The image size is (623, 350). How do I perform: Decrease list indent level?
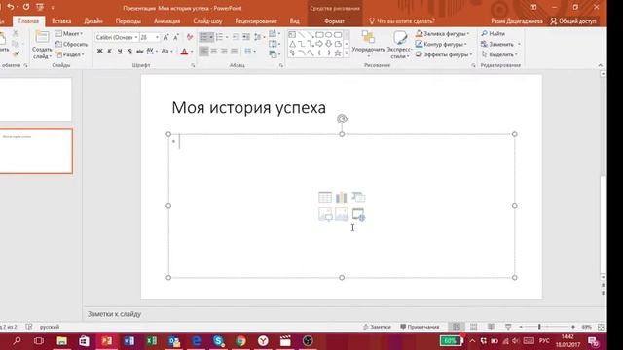point(236,37)
